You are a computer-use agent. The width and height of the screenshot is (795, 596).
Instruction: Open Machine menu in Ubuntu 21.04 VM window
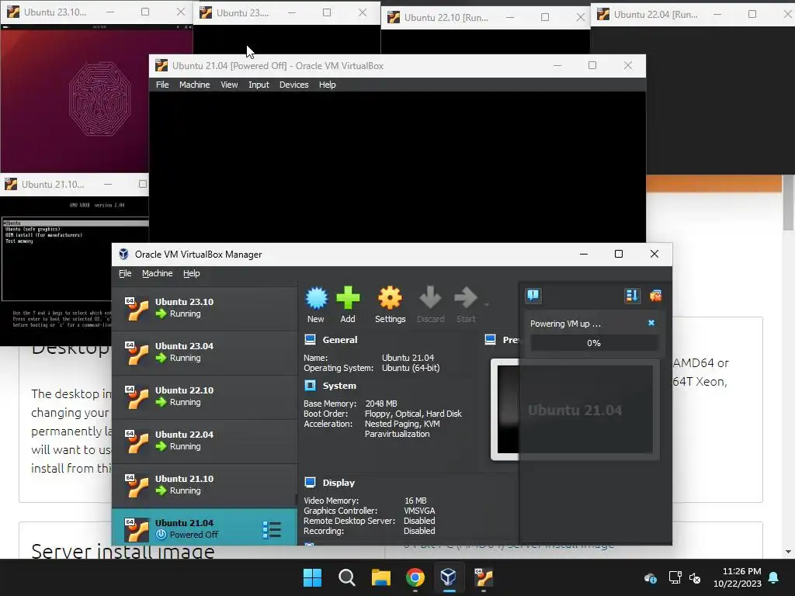click(194, 85)
